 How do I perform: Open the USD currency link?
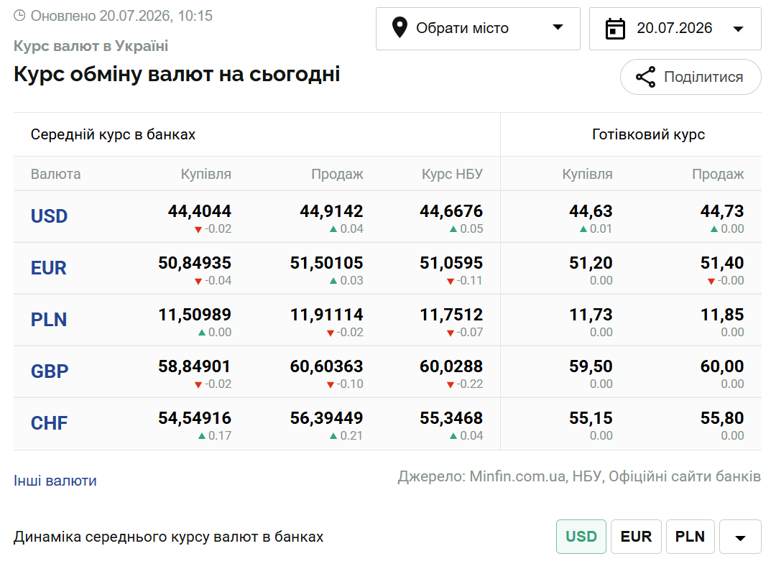(49, 216)
